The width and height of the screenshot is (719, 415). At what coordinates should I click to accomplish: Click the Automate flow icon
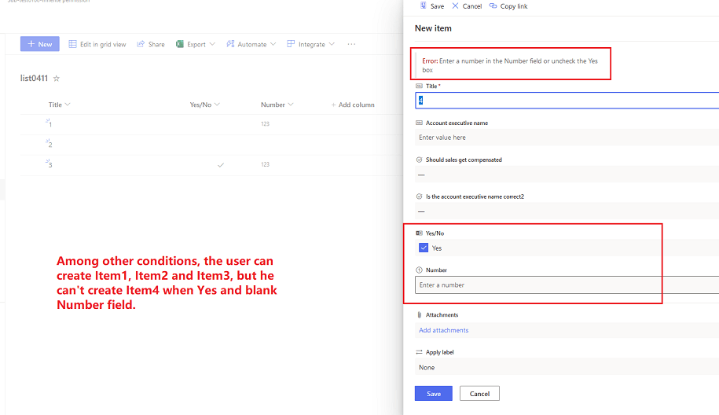click(x=230, y=43)
